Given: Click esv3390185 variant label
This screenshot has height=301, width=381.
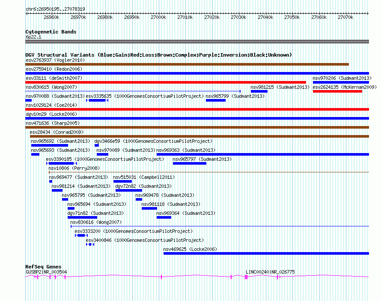Looking at the screenshot, I should [105, 159].
